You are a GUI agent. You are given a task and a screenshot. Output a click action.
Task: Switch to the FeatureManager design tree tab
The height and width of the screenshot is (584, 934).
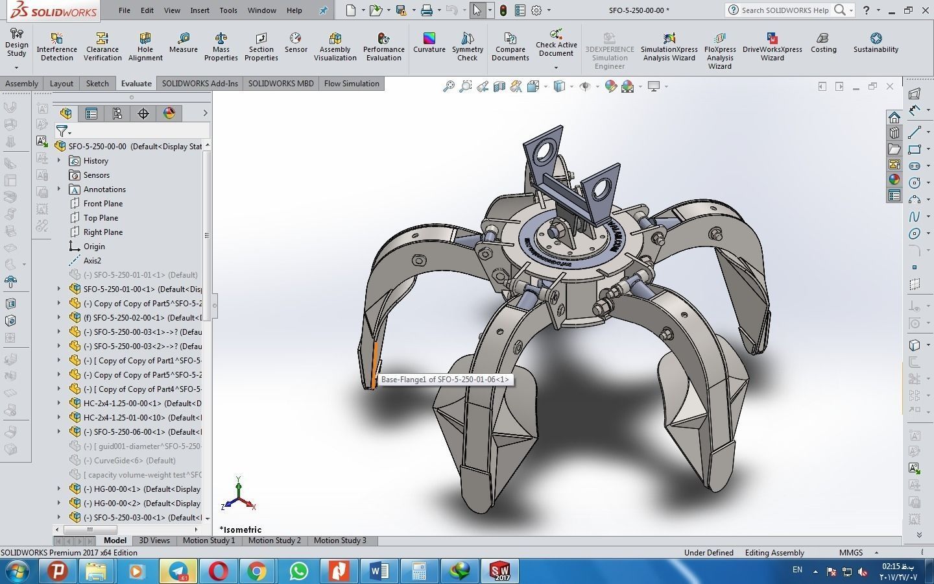[66, 114]
